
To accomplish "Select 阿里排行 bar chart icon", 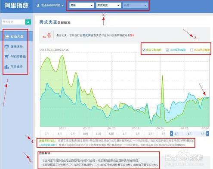I will 6,66.
